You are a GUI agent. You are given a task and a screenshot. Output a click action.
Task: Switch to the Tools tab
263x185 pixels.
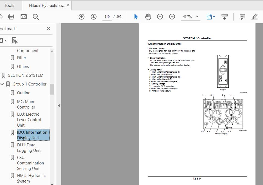pyautogui.click(x=10, y=5)
